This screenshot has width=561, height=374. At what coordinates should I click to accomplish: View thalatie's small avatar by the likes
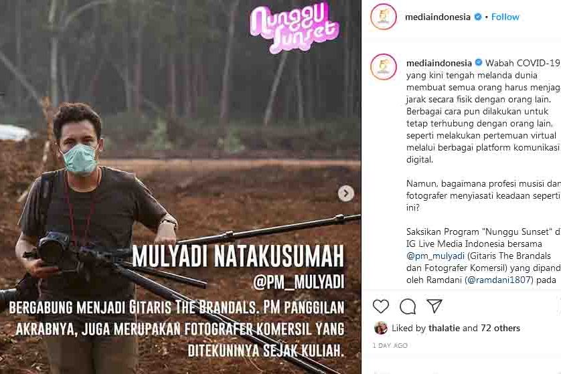380,328
